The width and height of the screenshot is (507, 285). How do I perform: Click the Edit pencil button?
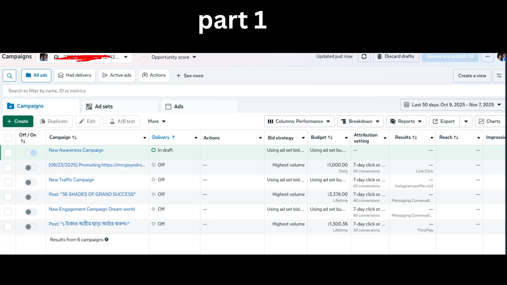tap(88, 121)
